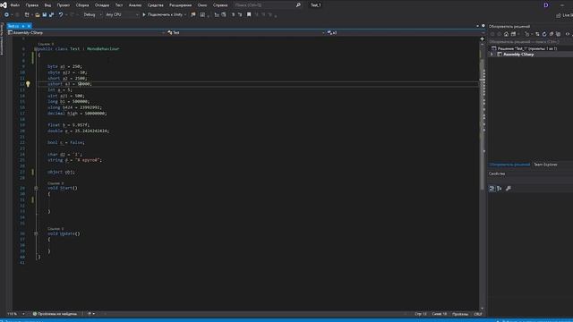The height and width of the screenshot is (322, 573).
Task: Collapse the void Update method region
Action: click(36, 233)
